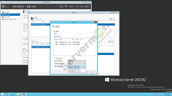Open the 도움말(H) menu
The width and height of the screenshot is (172, 96).
[x=87, y=7]
